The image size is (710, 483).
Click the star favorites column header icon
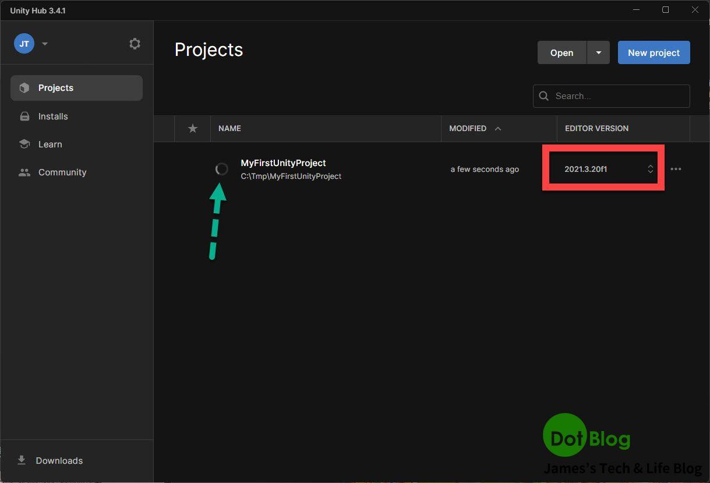(x=193, y=128)
